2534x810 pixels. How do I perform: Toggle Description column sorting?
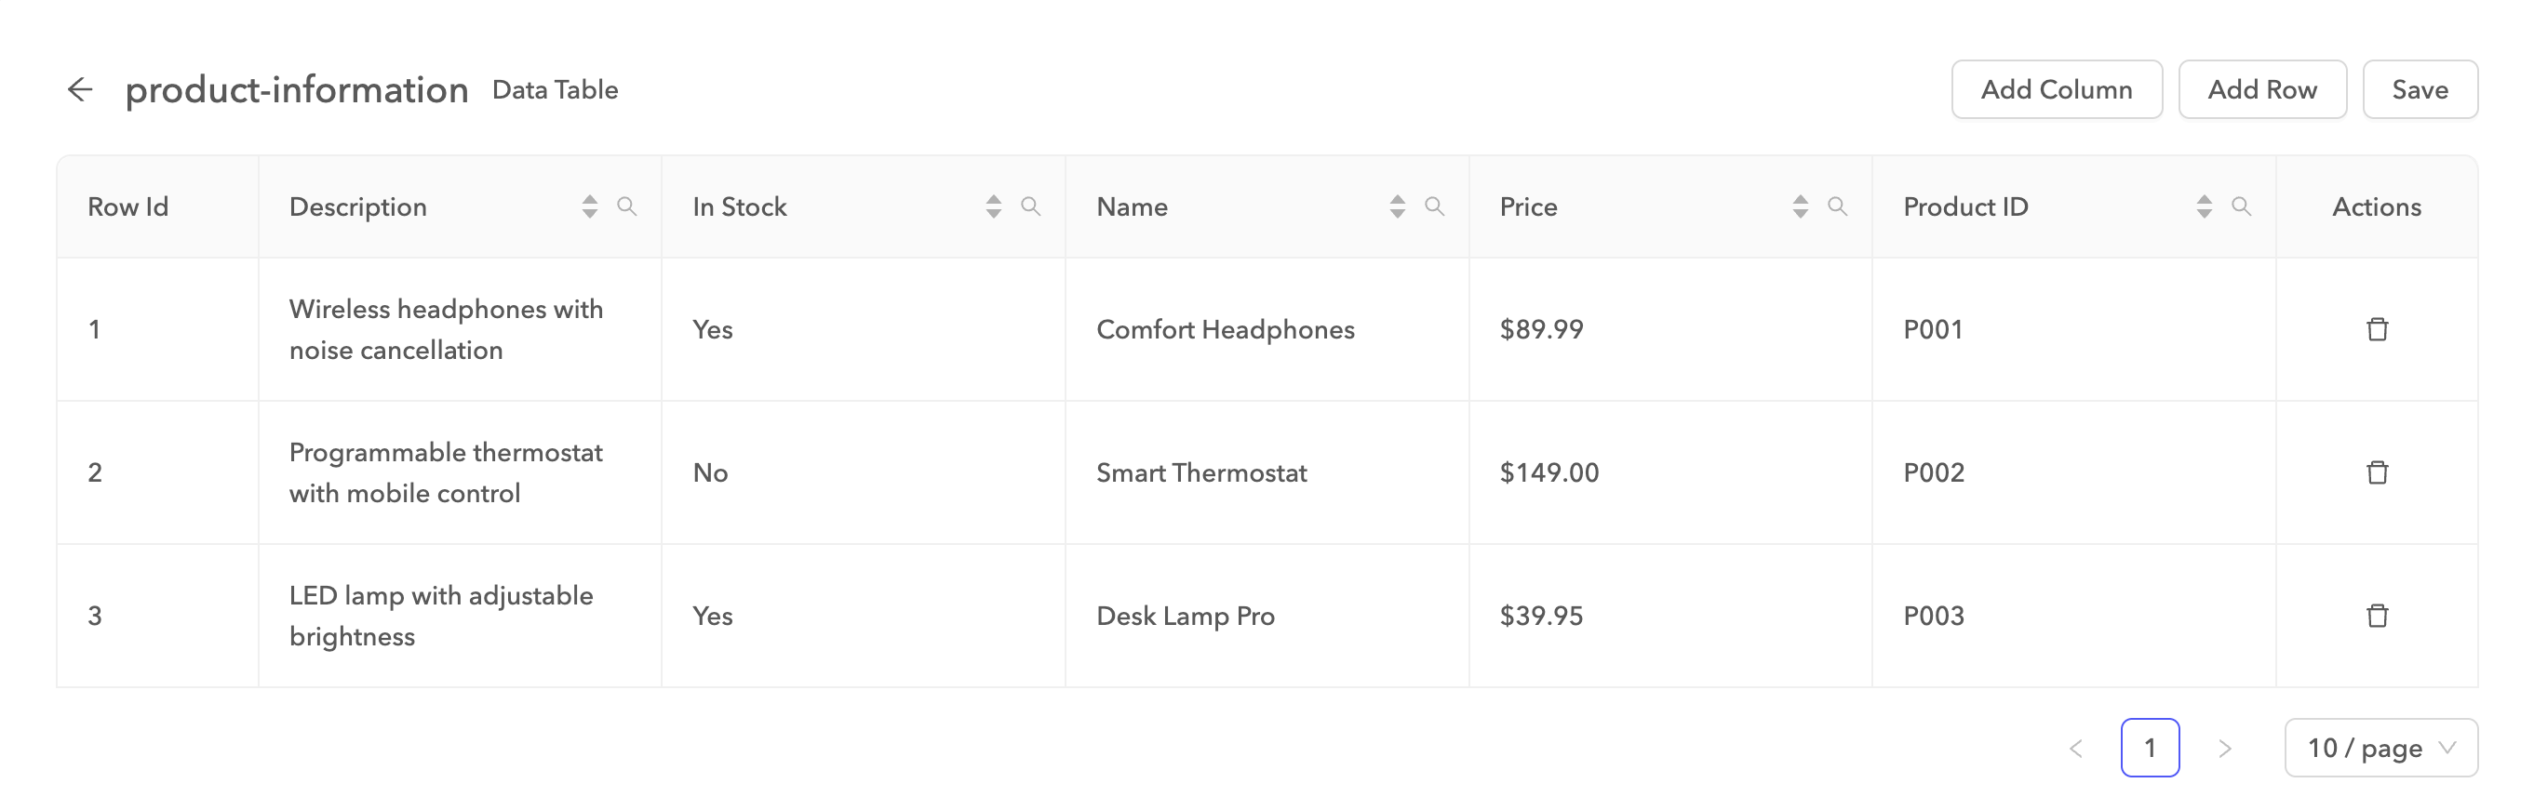coord(589,206)
